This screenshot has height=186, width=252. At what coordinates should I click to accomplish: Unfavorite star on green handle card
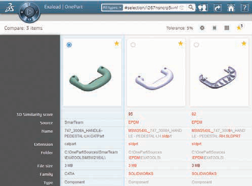tap(117, 44)
